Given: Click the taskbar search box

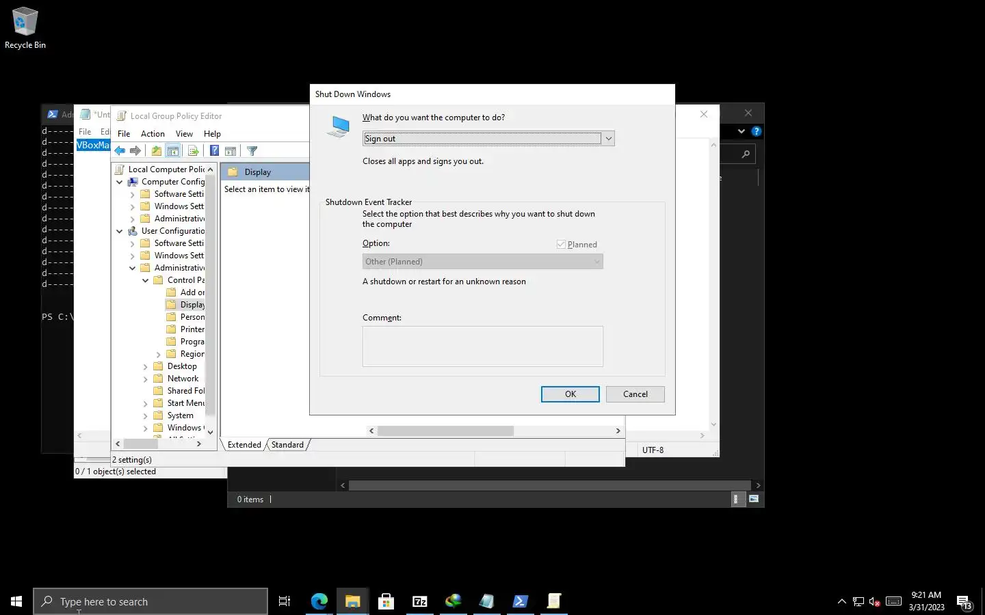Looking at the screenshot, I should click(150, 601).
